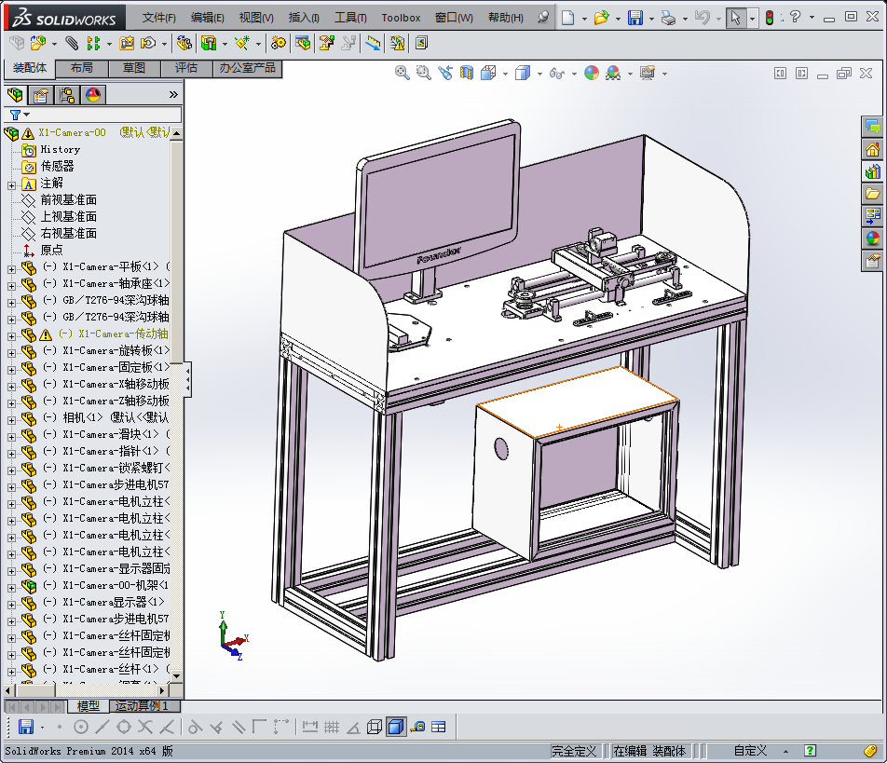Collapse the feature panel via side handle
Viewport: 887px width, 763px height.
tap(188, 378)
